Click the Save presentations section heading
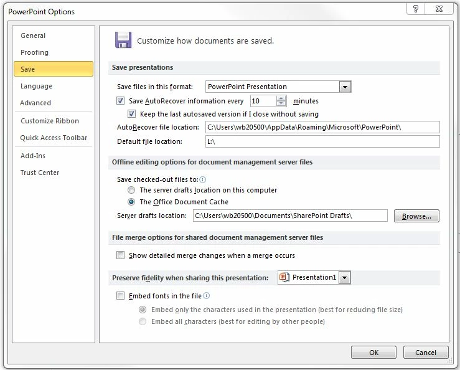The image size is (460, 370). click(143, 67)
